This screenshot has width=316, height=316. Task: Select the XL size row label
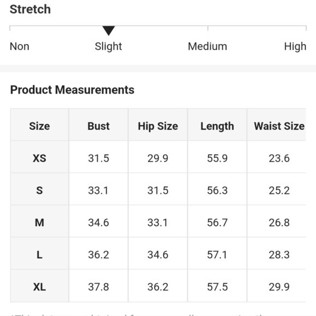coord(40,287)
